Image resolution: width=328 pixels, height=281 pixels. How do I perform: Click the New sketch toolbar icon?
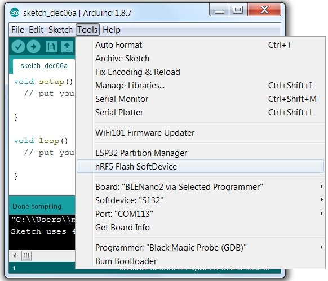click(x=51, y=46)
